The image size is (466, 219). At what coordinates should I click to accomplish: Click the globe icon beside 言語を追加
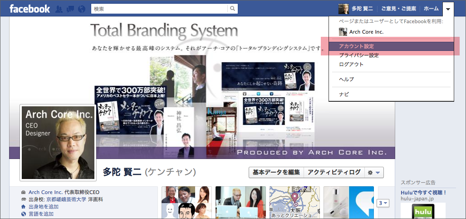24,214
